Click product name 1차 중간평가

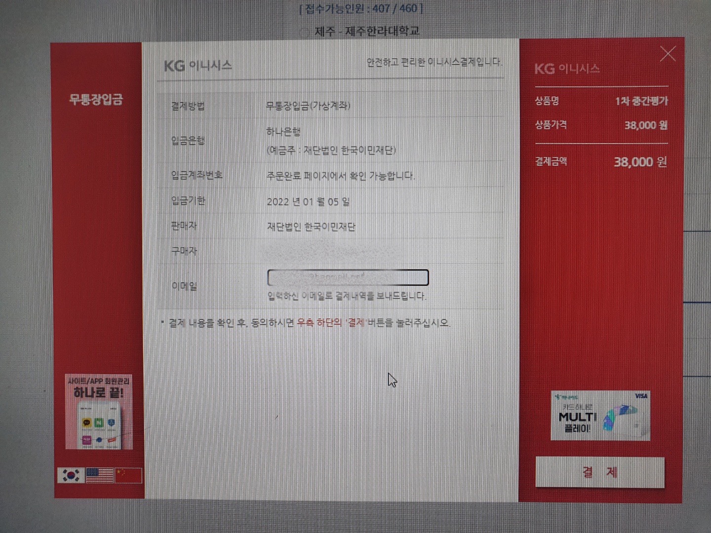[x=641, y=101]
